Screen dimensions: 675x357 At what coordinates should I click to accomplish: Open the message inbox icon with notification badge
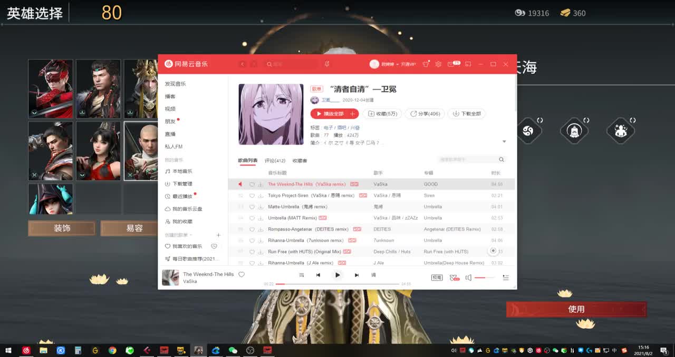[451, 64]
